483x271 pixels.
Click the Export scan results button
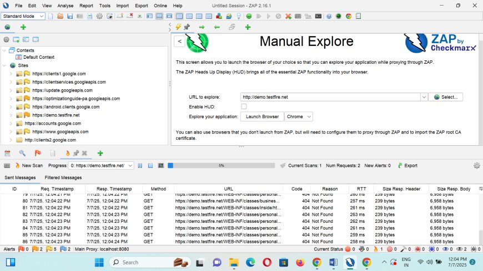(x=407, y=165)
